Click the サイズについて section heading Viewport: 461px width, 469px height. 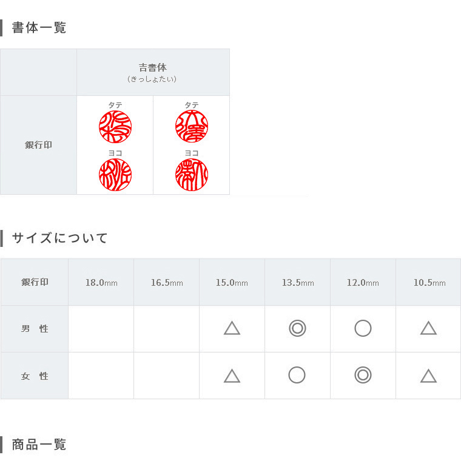tap(59, 238)
